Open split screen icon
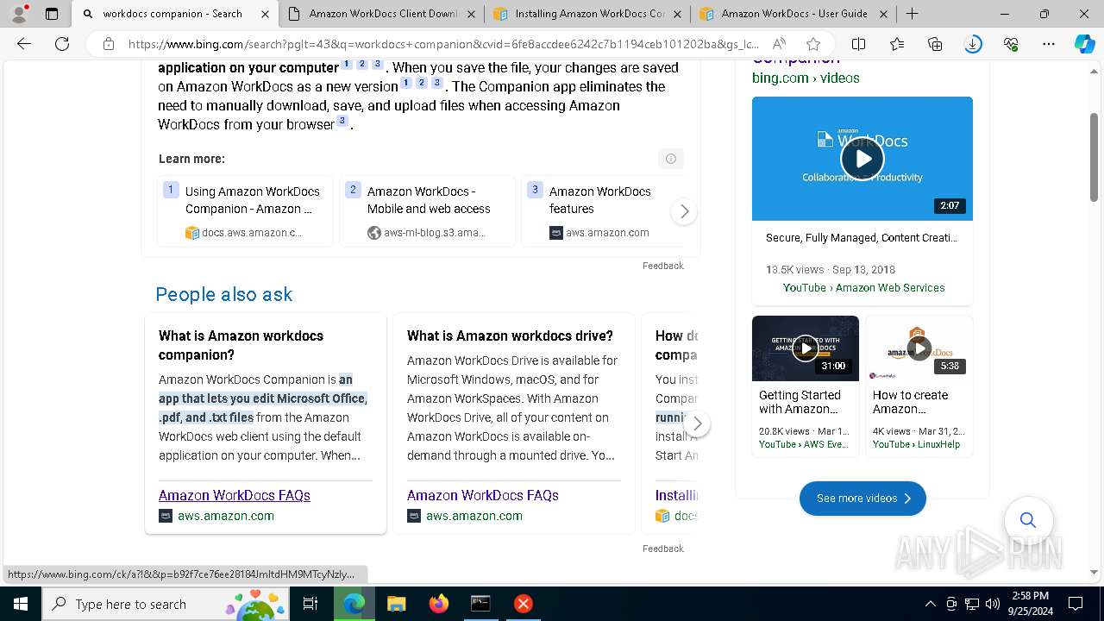 (x=858, y=44)
